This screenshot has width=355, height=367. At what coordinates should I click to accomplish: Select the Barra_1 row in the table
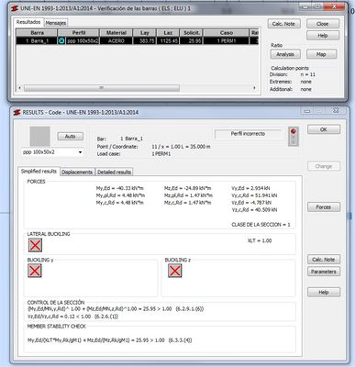tap(138, 40)
